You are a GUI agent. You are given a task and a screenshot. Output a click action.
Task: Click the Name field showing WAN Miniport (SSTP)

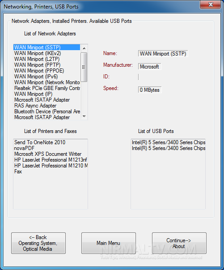pos(163,54)
